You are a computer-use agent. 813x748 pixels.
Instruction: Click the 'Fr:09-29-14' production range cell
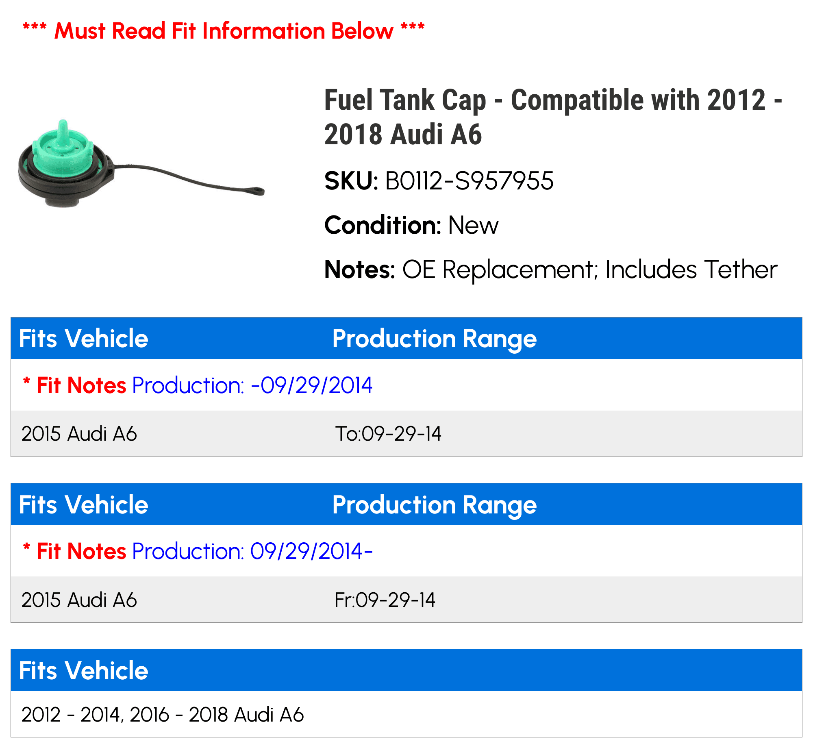click(x=385, y=600)
